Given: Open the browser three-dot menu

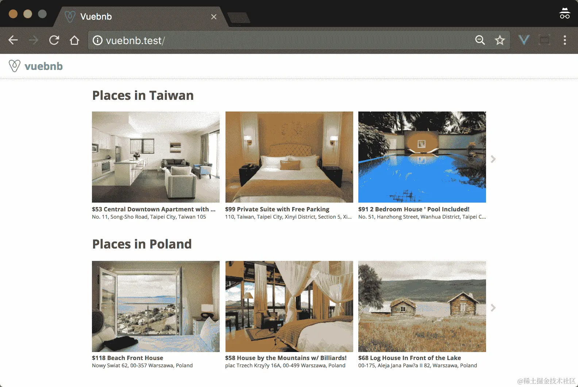Looking at the screenshot, I should [564, 40].
